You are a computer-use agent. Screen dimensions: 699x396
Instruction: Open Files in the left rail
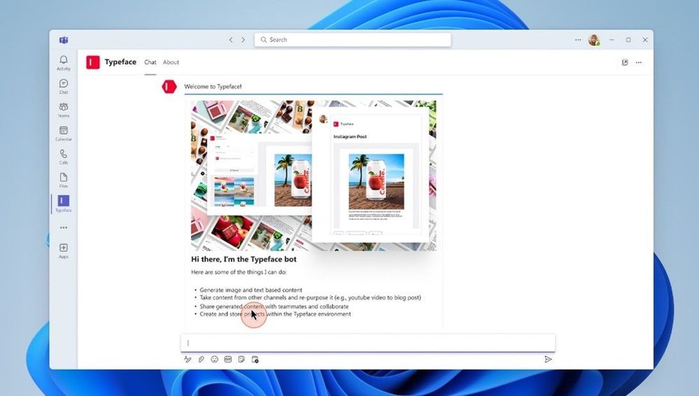(64, 181)
